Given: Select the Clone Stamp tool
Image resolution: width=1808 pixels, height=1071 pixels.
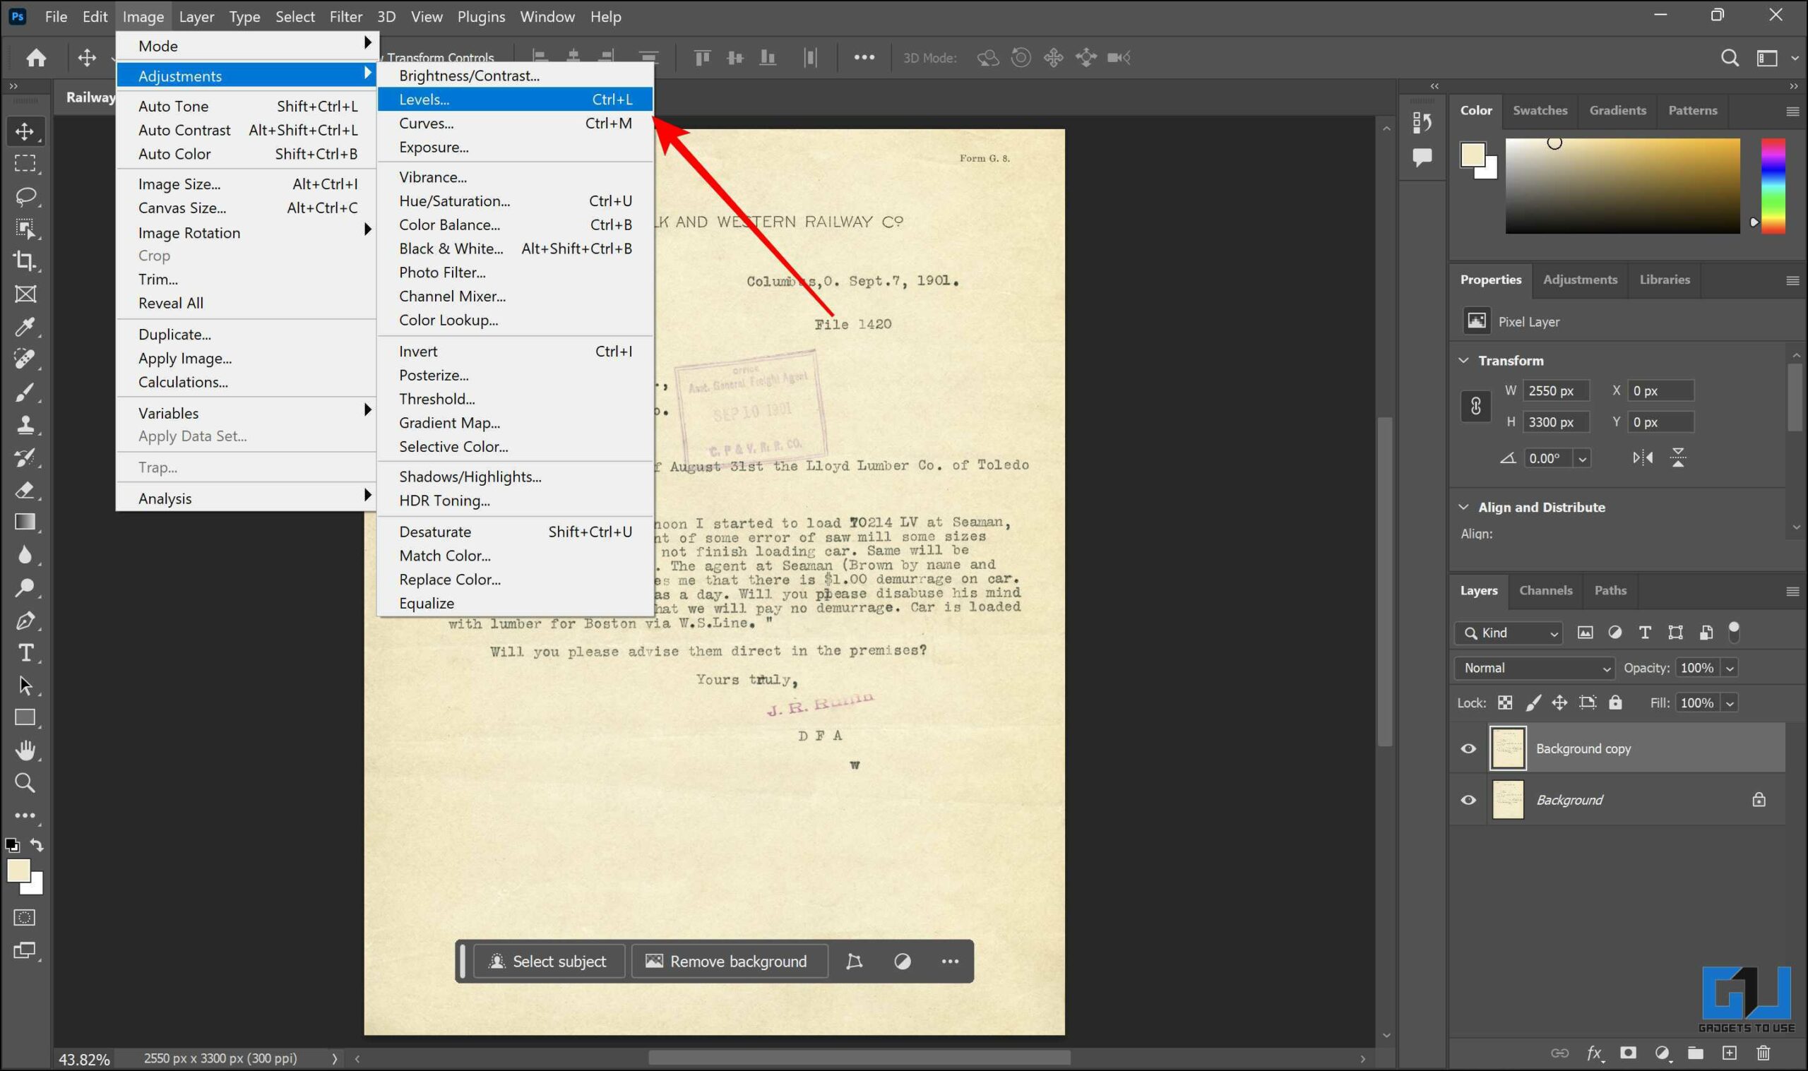Looking at the screenshot, I should coord(25,424).
